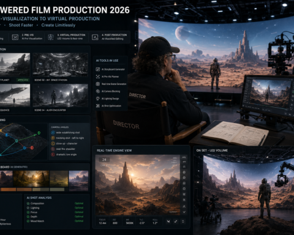Click the AI Camera Blocking icon
Image resolution: width=294 pixels, height=235 pixels.
click(x=98, y=91)
